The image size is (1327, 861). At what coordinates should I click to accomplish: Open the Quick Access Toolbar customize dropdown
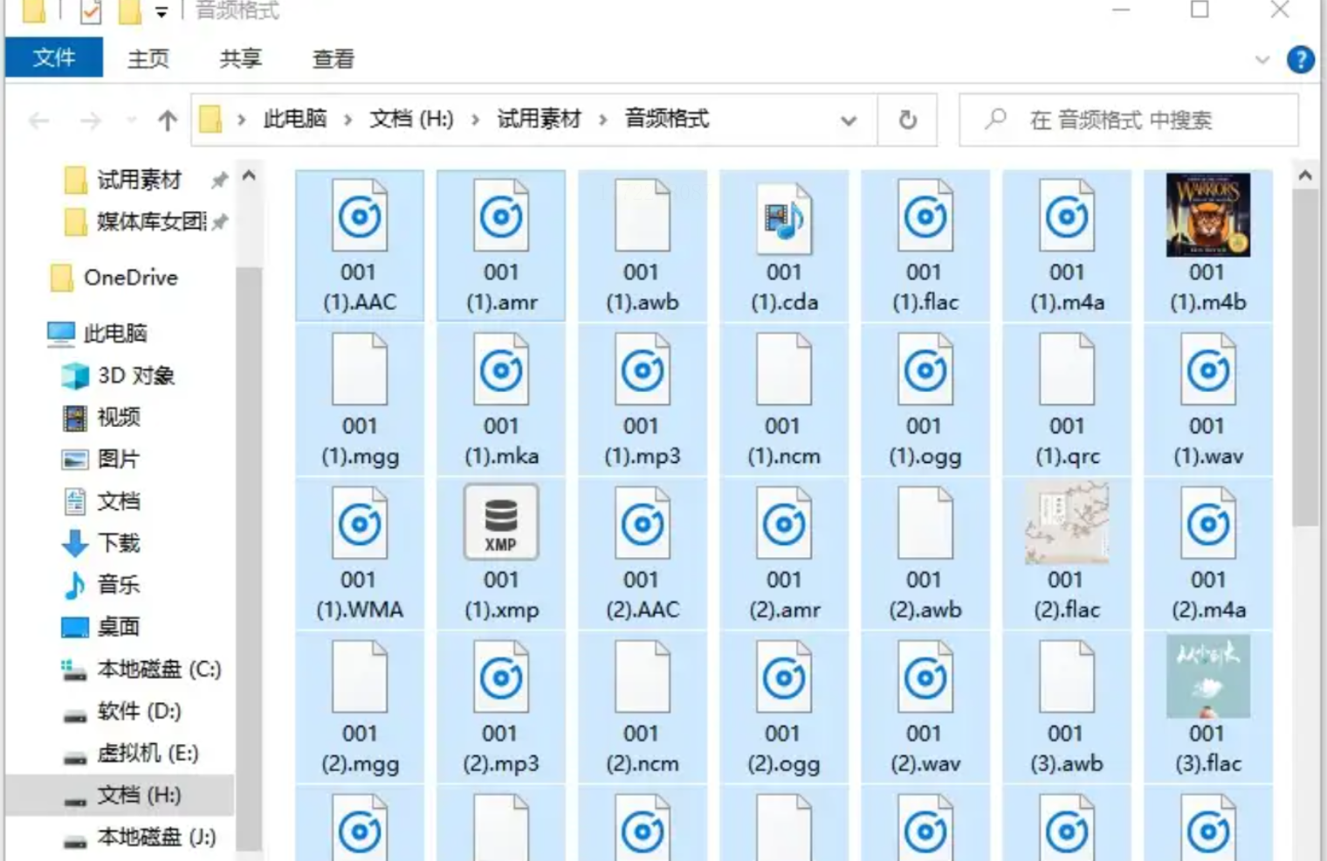(162, 12)
